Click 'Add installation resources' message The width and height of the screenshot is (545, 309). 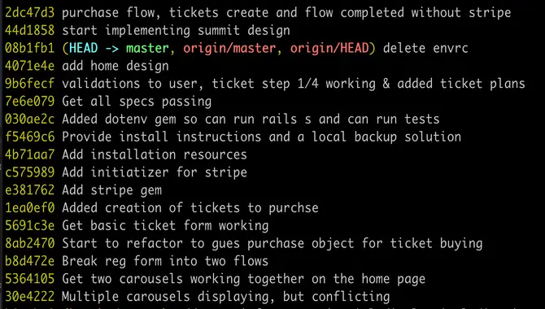(x=155, y=154)
